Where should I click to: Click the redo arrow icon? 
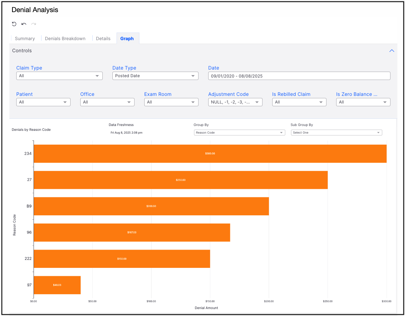[34, 24]
